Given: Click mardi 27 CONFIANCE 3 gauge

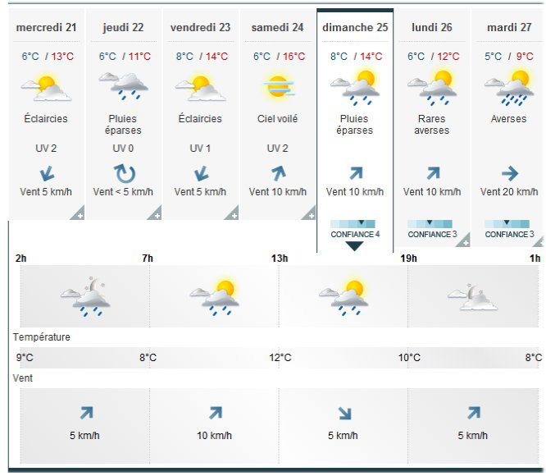Looking at the screenshot, I should [507, 224].
